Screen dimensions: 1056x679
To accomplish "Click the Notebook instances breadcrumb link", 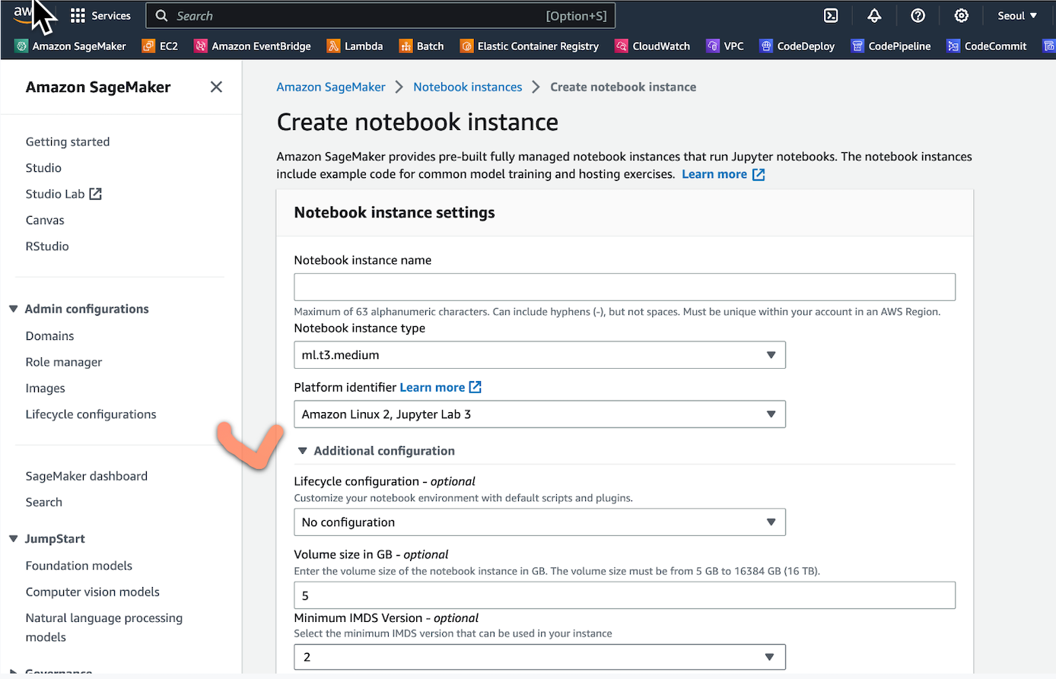I will (468, 87).
